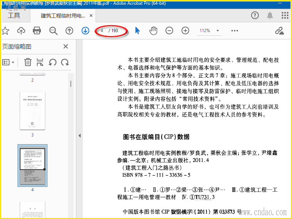
Task: Select the Hand pan tool
Action: [153, 31]
